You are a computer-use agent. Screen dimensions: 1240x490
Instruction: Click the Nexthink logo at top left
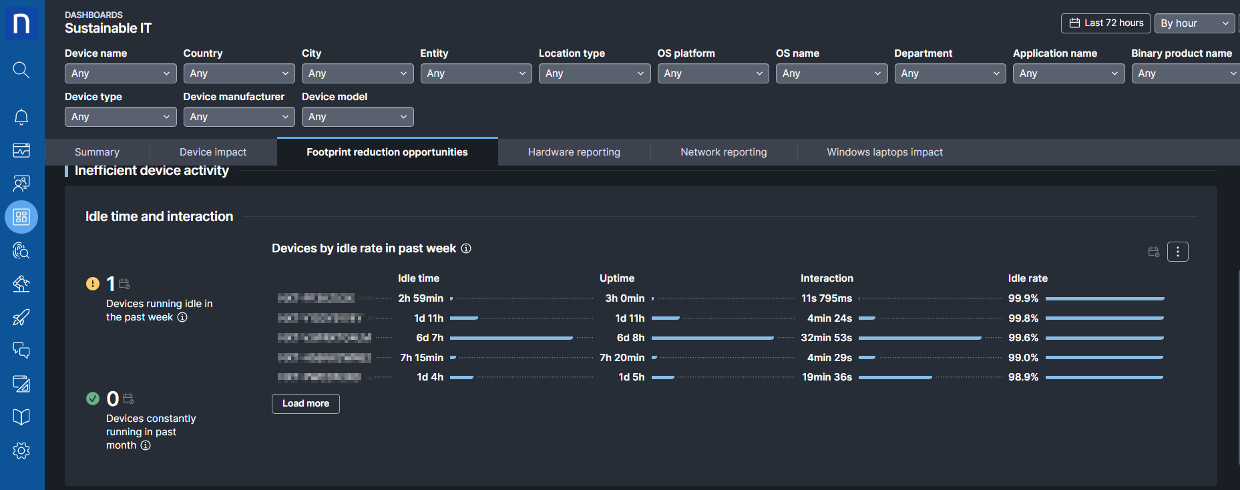click(21, 23)
